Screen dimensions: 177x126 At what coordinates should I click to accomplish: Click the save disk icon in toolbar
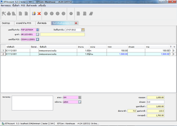click(34, 13)
